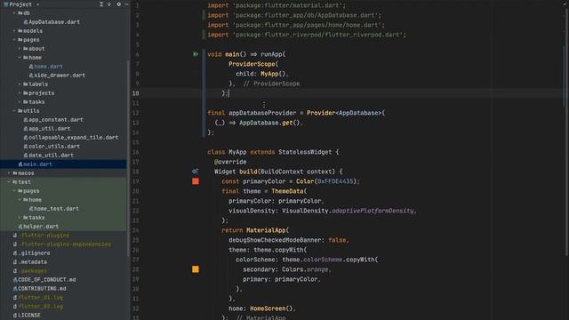Collapse the home folder containing home.dart
The height and width of the screenshot is (320, 569).
[x=20, y=57]
